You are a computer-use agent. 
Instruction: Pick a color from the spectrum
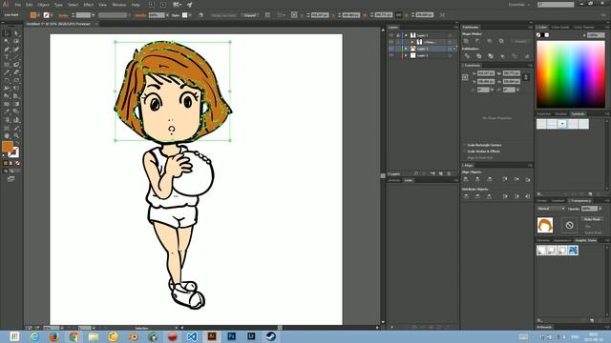[571, 74]
